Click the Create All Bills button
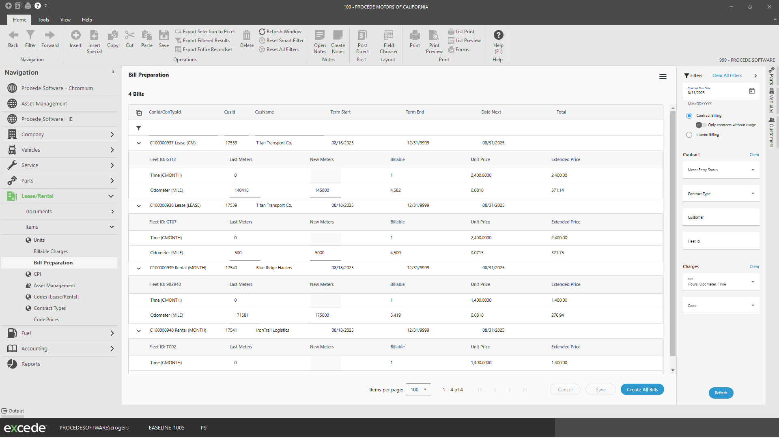 click(642, 390)
